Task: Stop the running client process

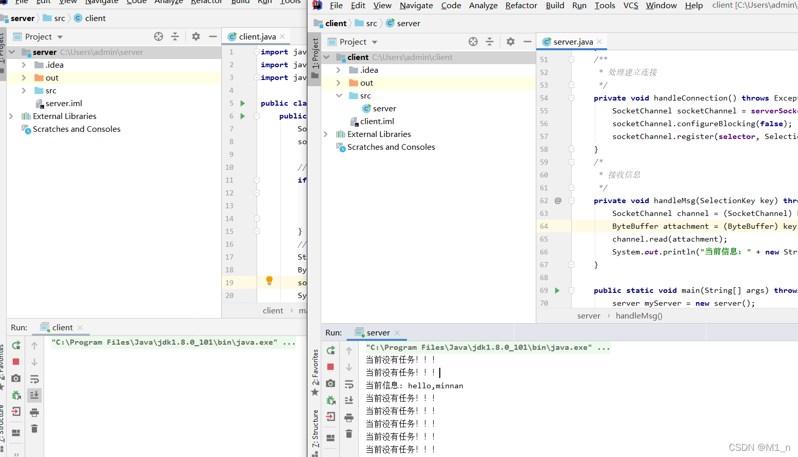Action: coord(16,362)
